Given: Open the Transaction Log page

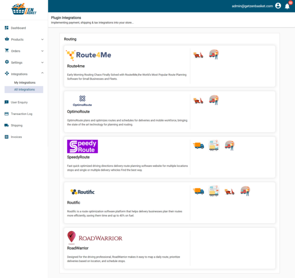Looking at the screenshot, I should click(x=21, y=114).
